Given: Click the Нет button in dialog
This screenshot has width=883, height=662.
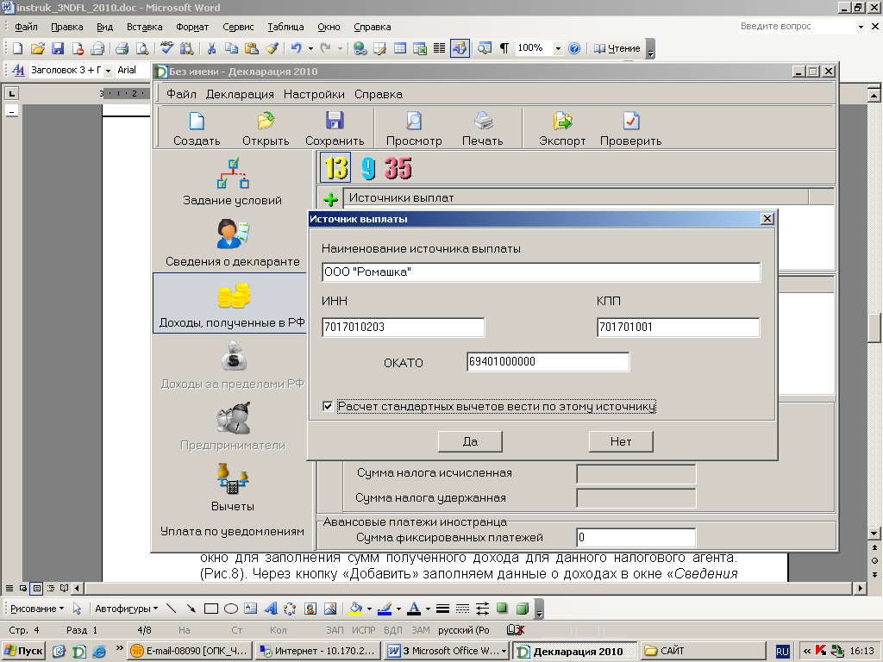Looking at the screenshot, I should pyautogui.click(x=621, y=441).
